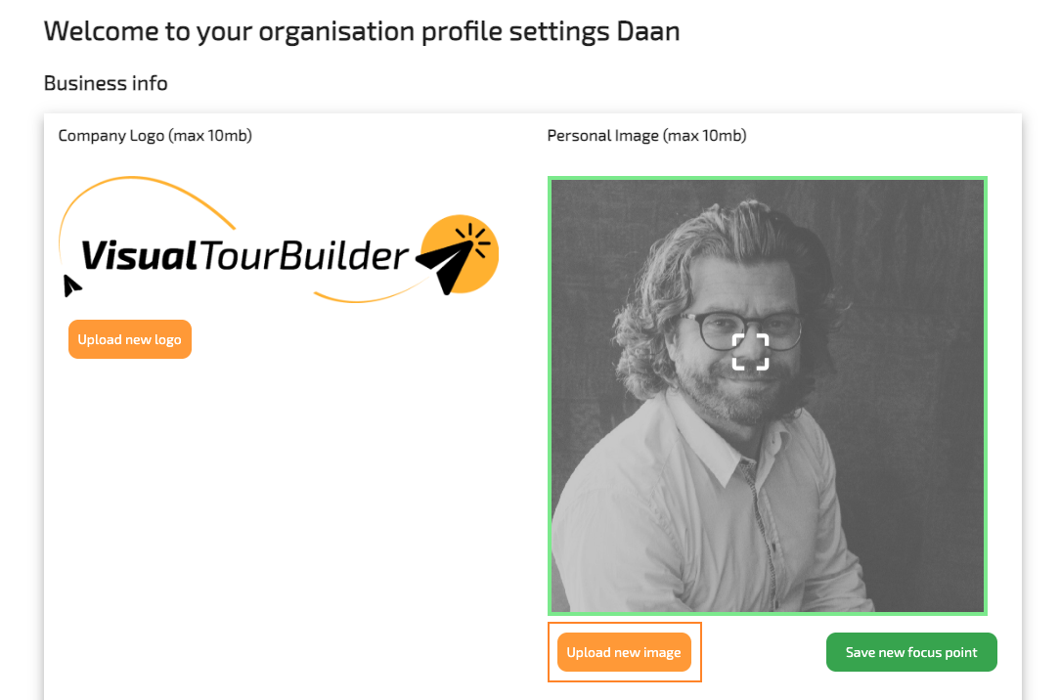Click the TourBuilder word Tour in logo
1060x700 pixels.
[239, 256]
